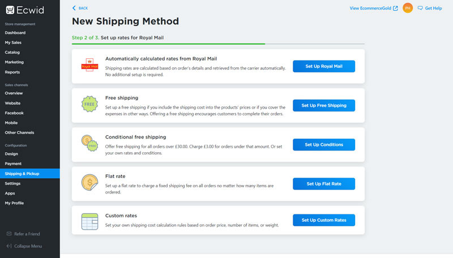Click the Custom rates table icon
The image size is (453, 258).
point(89,221)
